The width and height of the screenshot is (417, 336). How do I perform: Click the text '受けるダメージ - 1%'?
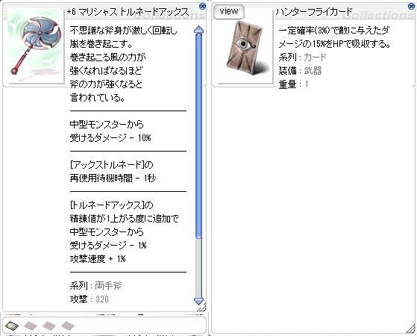[108, 245]
